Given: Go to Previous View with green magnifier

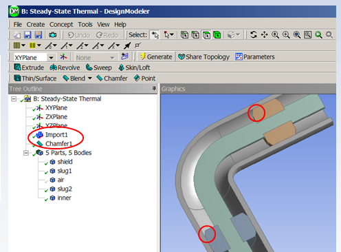Looking at the screenshot, I should coord(318,35).
